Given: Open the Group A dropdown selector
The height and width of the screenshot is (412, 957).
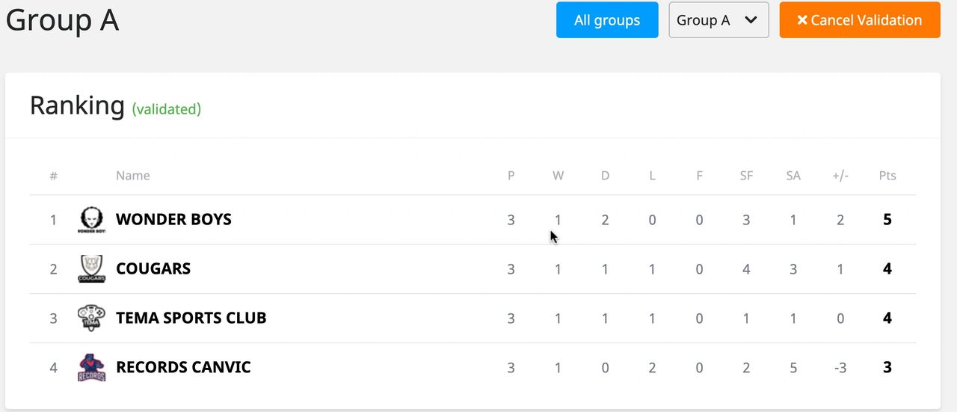Looking at the screenshot, I should tap(718, 20).
